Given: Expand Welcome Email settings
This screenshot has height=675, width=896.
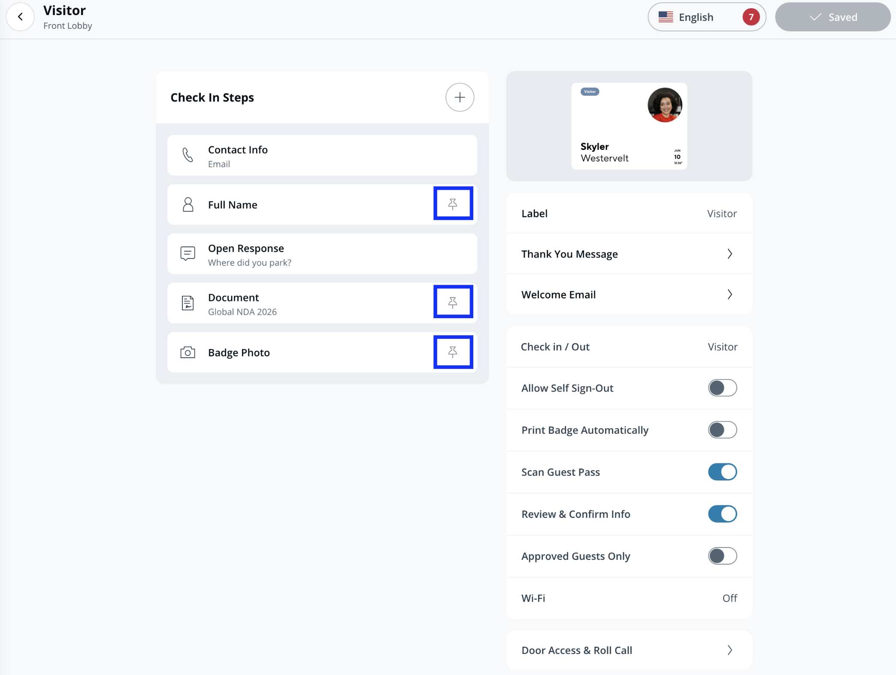Looking at the screenshot, I should (x=629, y=295).
